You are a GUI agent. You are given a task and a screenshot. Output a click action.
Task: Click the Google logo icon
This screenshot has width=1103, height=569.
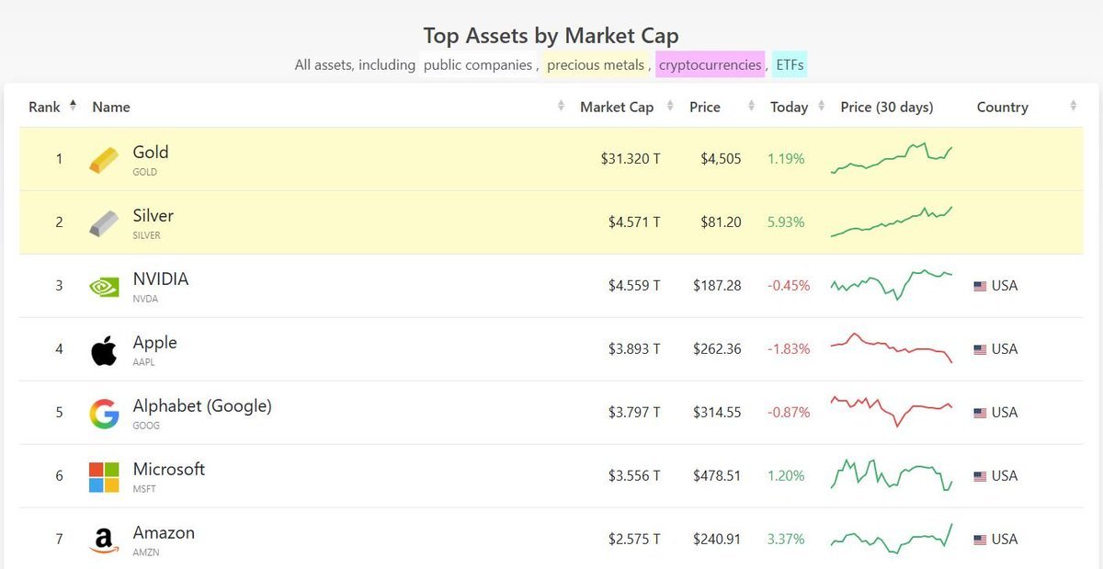tap(104, 413)
